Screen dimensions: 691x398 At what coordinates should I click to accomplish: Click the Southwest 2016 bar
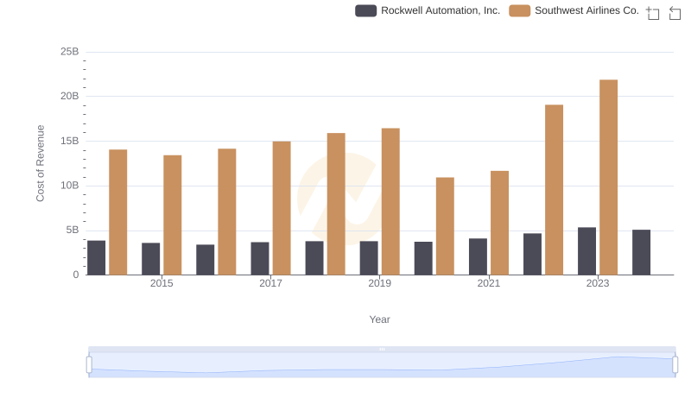point(227,212)
